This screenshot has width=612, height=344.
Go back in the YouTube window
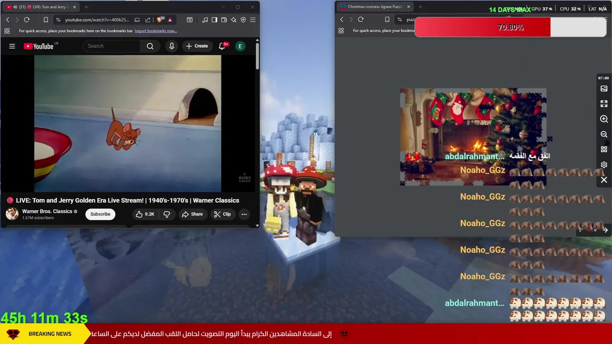(8, 20)
